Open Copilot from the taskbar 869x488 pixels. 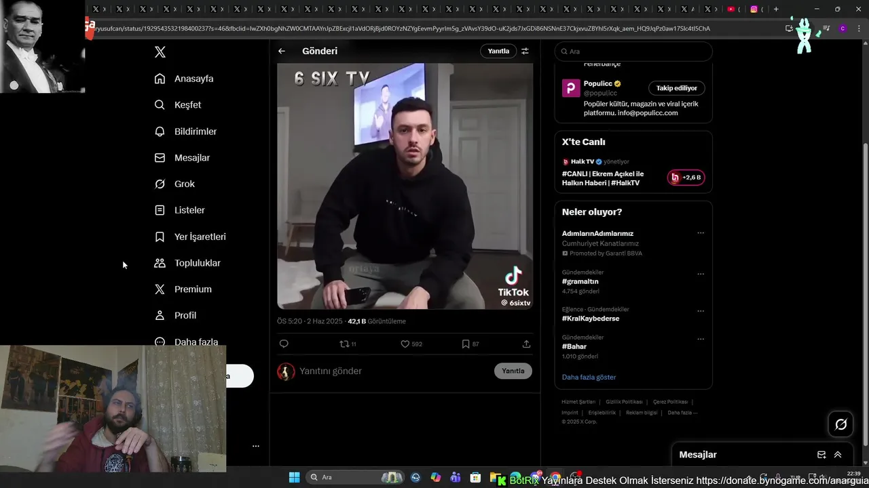(436, 477)
